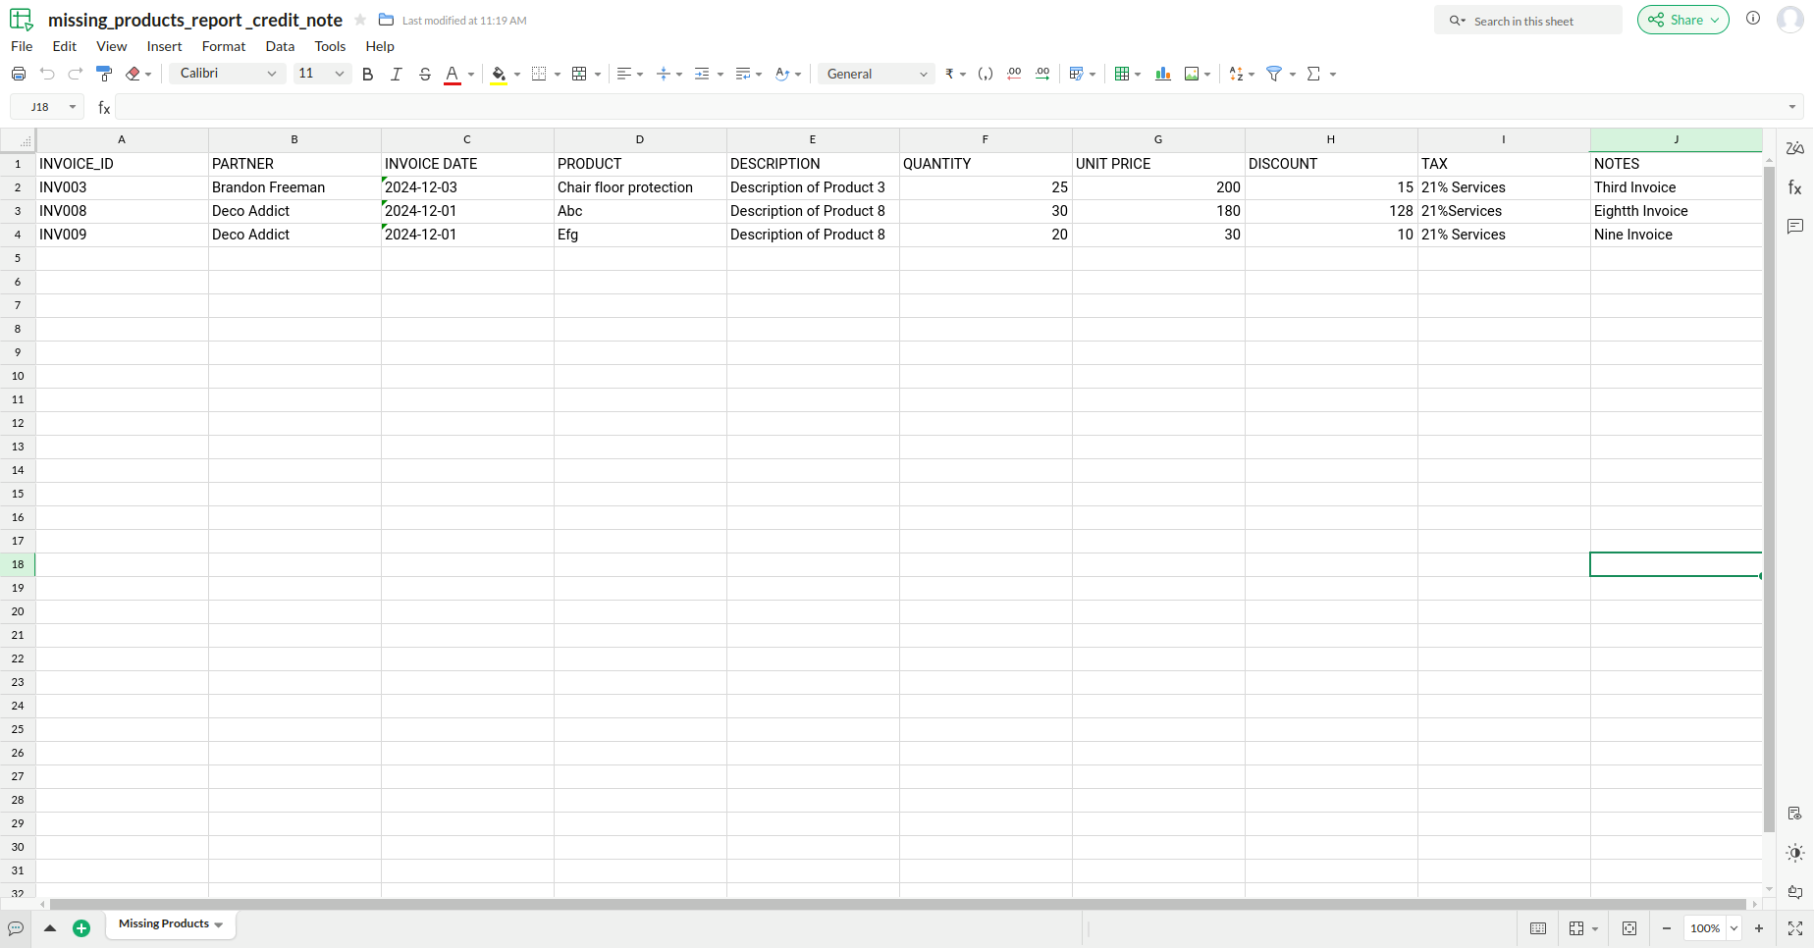
Task: Click the Search in this sheet field
Action: click(1527, 21)
